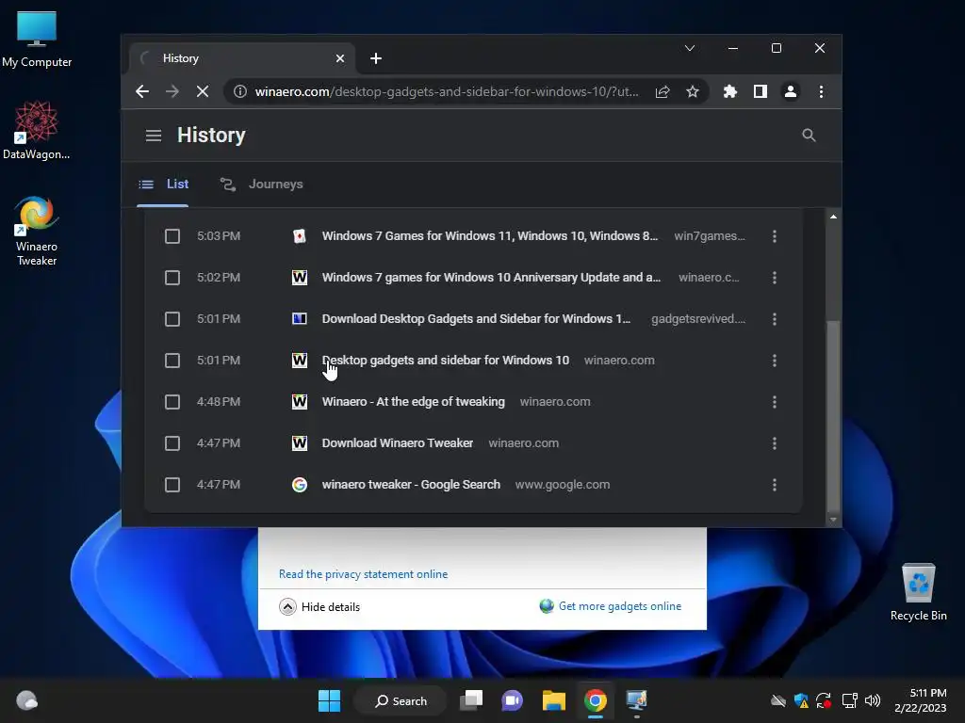The image size is (965, 723).
Task: Open winaero tweaker - Google Search entry
Action: coord(411,485)
